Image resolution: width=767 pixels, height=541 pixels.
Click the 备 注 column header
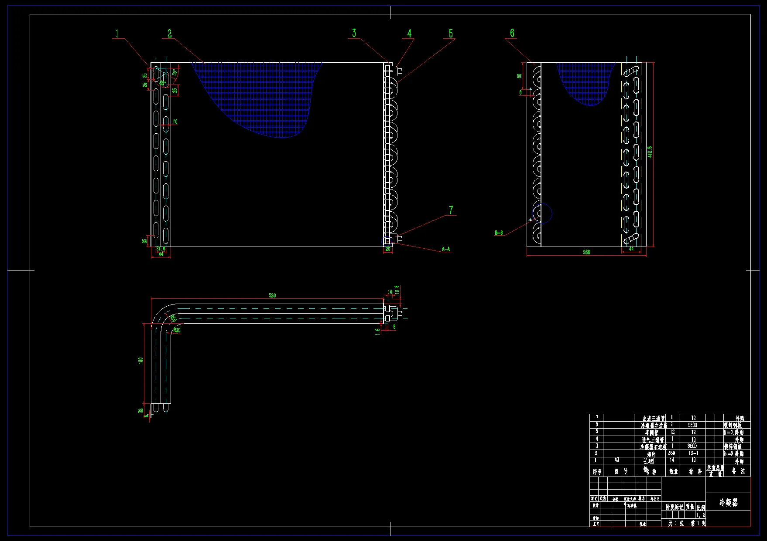coord(738,471)
